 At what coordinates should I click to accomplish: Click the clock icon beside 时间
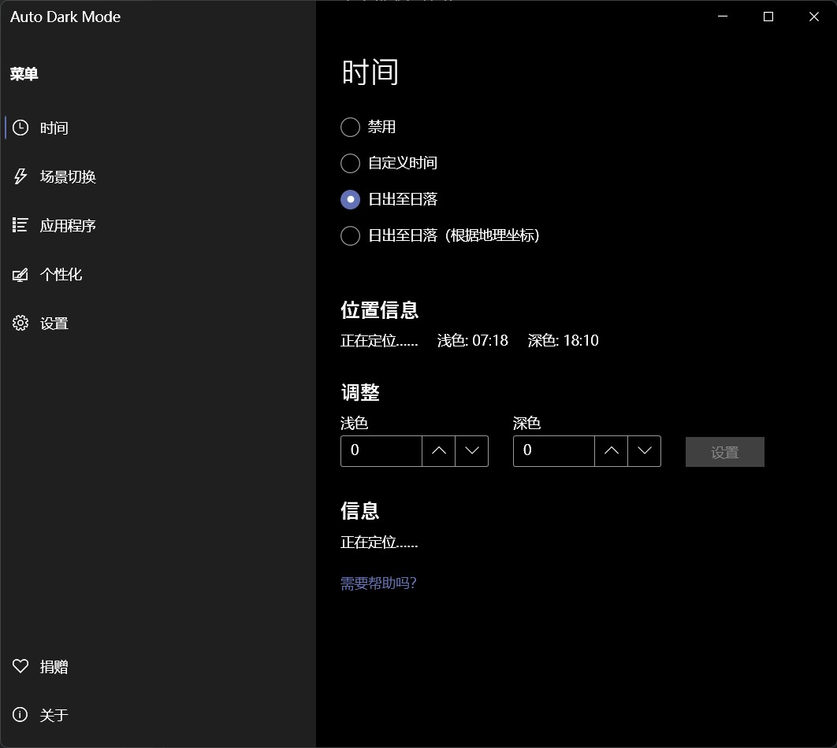pyautogui.click(x=20, y=128)
